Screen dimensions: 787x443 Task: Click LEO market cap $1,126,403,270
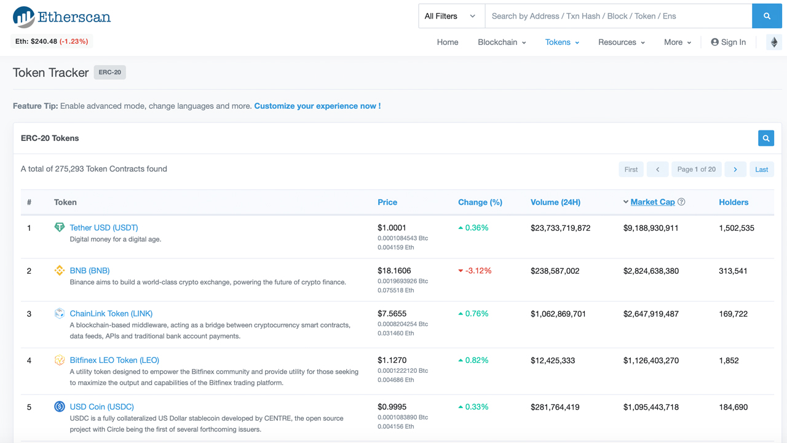(651, 361)
